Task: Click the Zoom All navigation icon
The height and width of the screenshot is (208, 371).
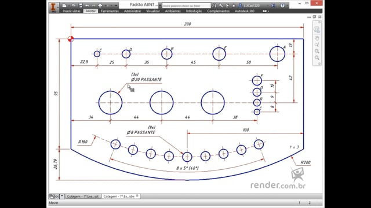Action: click(317, 29)
